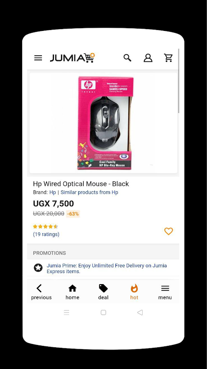
Task: Open the menu tab in bottom bar
Action: [x=165, y=292]
